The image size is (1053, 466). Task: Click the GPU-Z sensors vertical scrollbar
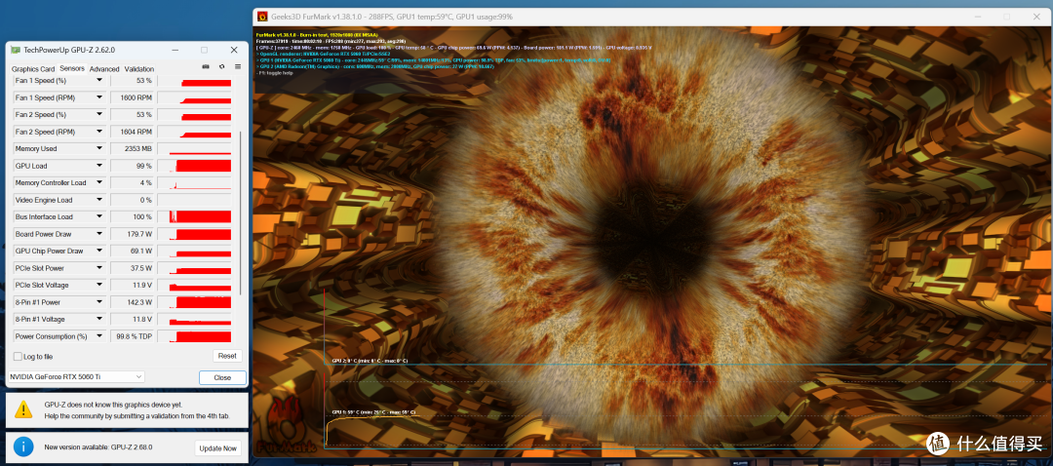coord(240,214)
